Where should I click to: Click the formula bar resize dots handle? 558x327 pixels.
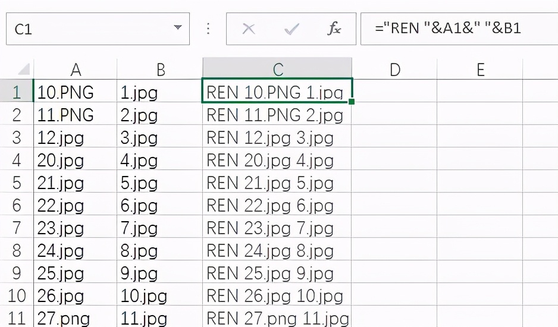(208, 29)
